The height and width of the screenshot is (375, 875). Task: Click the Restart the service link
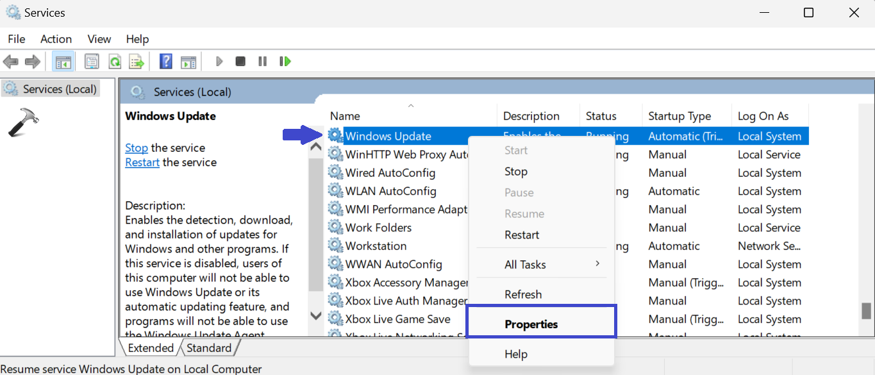pyautogui.click(x=142, y=163)
